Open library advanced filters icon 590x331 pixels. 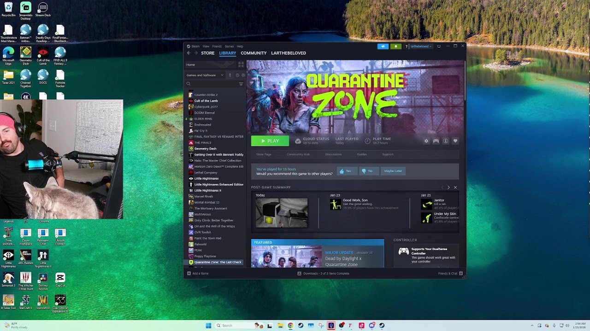[x=241, y=84]
